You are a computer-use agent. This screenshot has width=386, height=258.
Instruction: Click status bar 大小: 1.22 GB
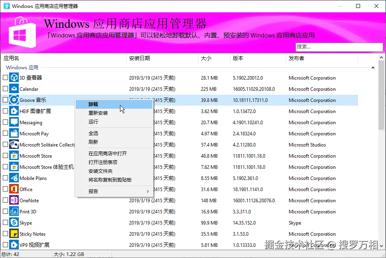click(69, 254)
